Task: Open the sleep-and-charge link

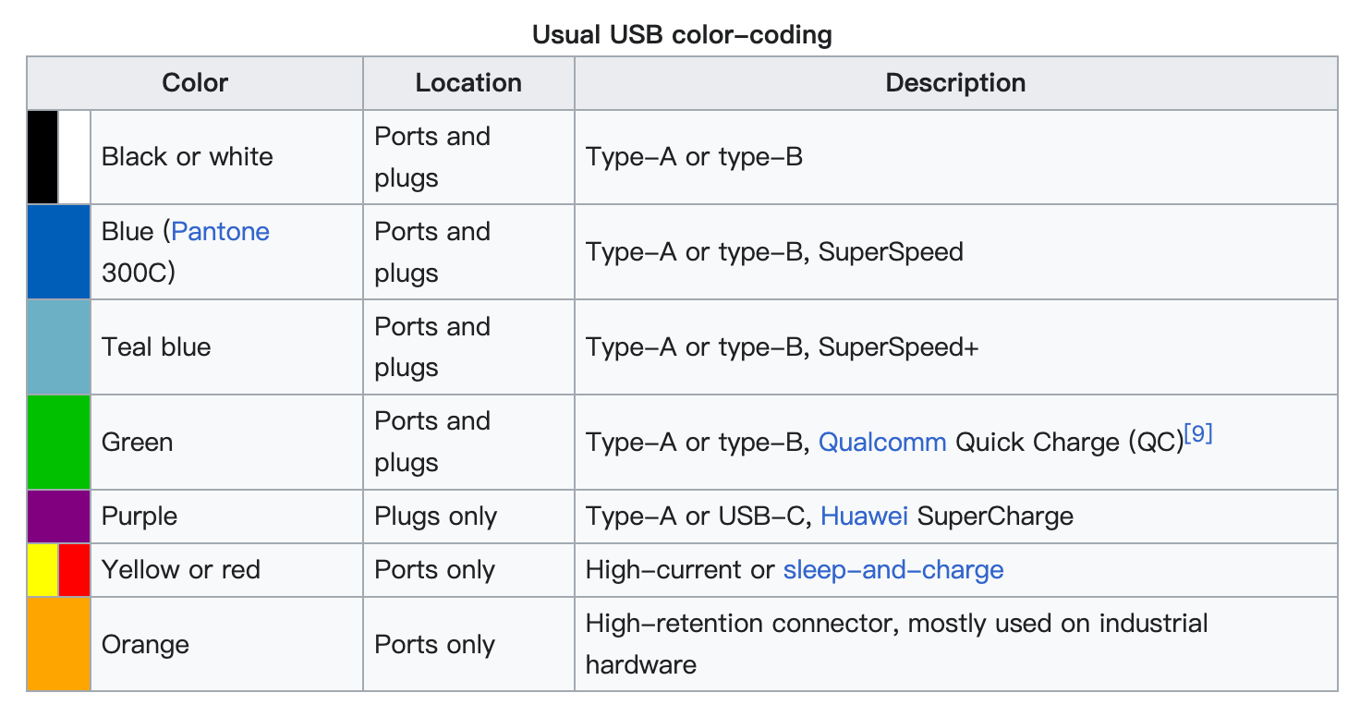Action: pos(892,569)
